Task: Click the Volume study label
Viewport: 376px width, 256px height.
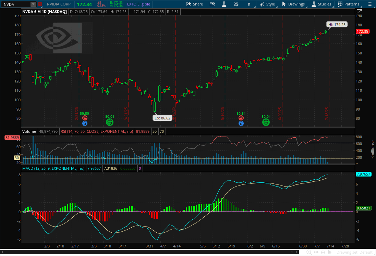Action: point(29,131)
